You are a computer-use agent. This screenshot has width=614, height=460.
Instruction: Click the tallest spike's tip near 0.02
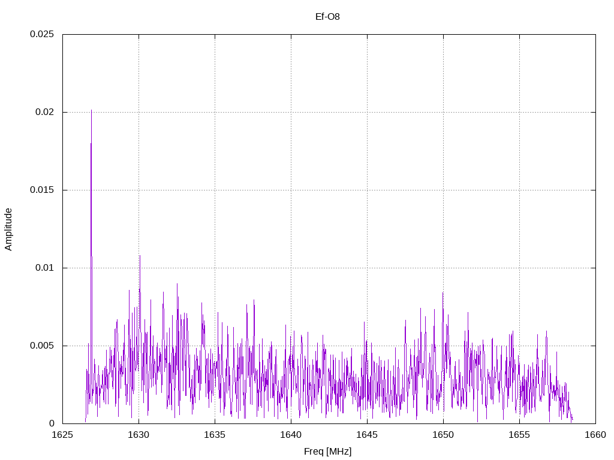pos(91,110)
